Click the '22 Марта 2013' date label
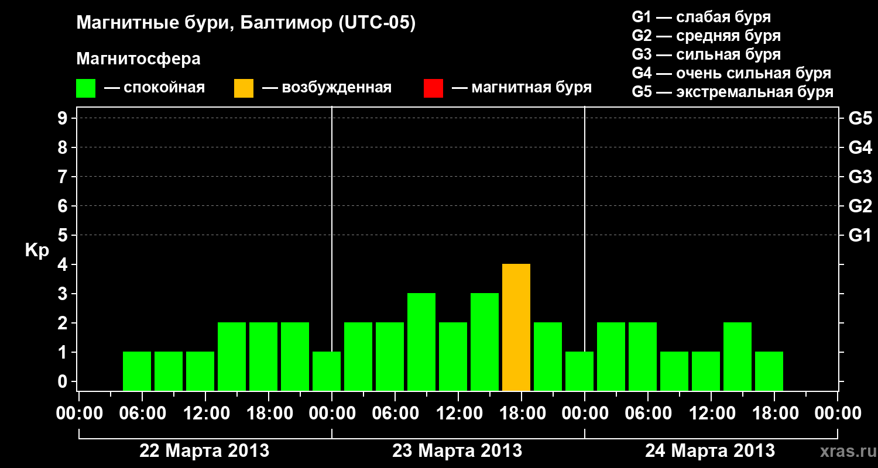This screenshot has width=878, height=468. 204,451
